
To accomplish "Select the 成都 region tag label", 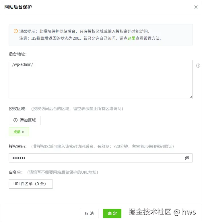I will [x=17, y=132].
